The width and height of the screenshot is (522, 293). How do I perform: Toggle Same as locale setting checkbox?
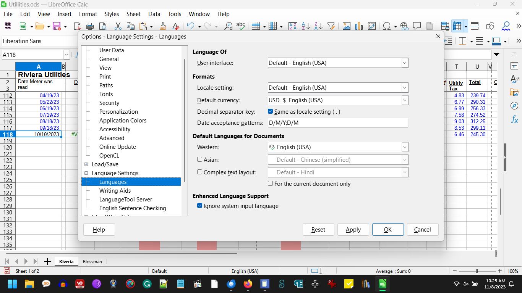click(x=271, y=111)
